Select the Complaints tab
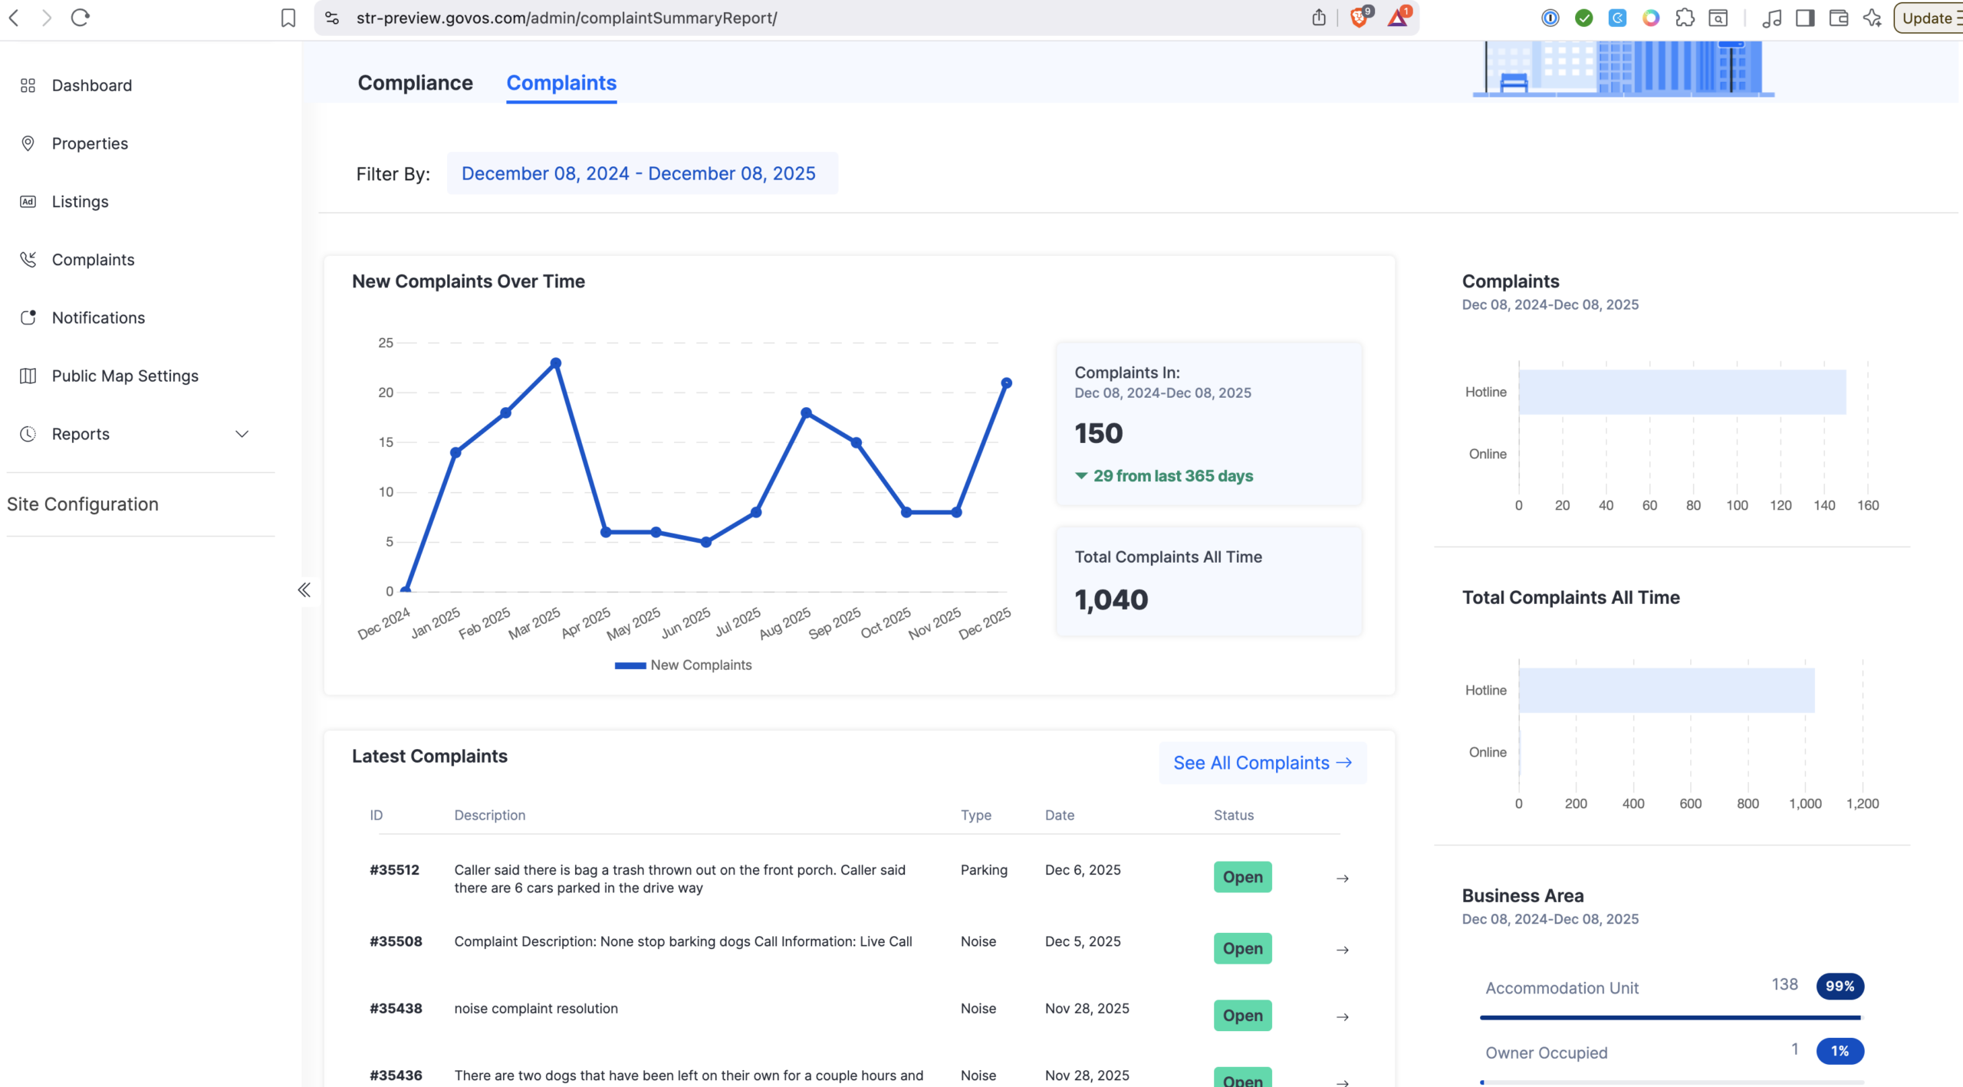Image resolution: width=1963 pixels, height=1087 pixels. [561, 83]
